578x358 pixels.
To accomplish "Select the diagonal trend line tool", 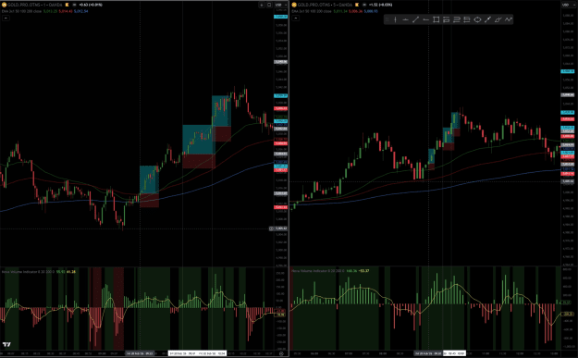I will [415, 20].
